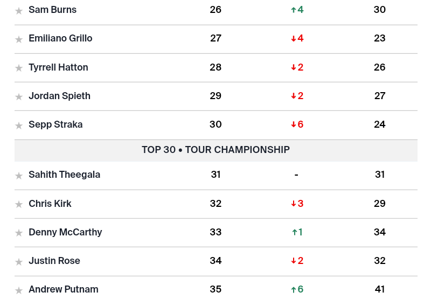Go to Sepp Straka's player page
This screenshot has width=431, height=299.
pyautogui.click(x=55, y=124)
